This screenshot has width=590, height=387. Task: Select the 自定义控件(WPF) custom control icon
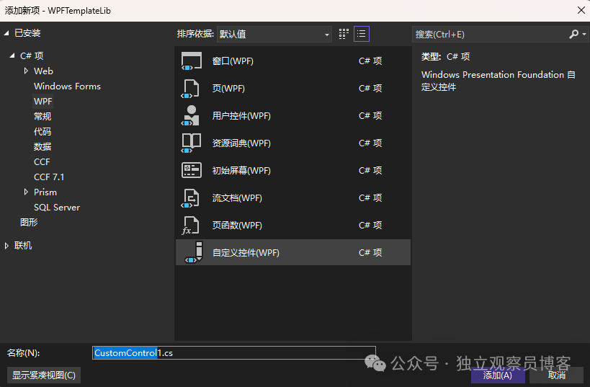coord(195,252)
